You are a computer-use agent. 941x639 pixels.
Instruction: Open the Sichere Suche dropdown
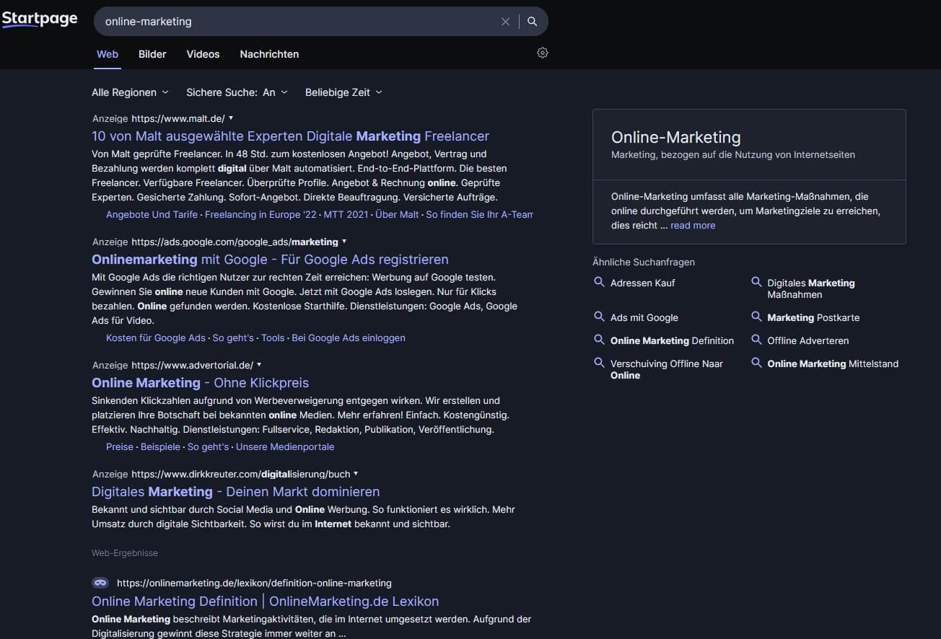237,92
